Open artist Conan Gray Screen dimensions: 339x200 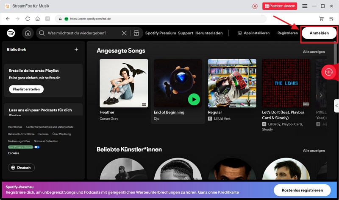coord(109,118)
